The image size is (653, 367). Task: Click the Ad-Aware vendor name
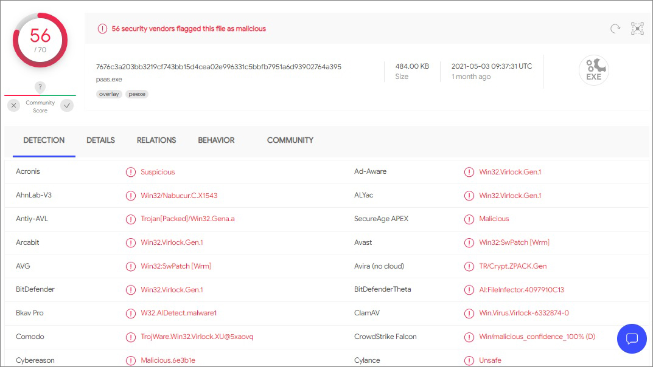[370, 171]
